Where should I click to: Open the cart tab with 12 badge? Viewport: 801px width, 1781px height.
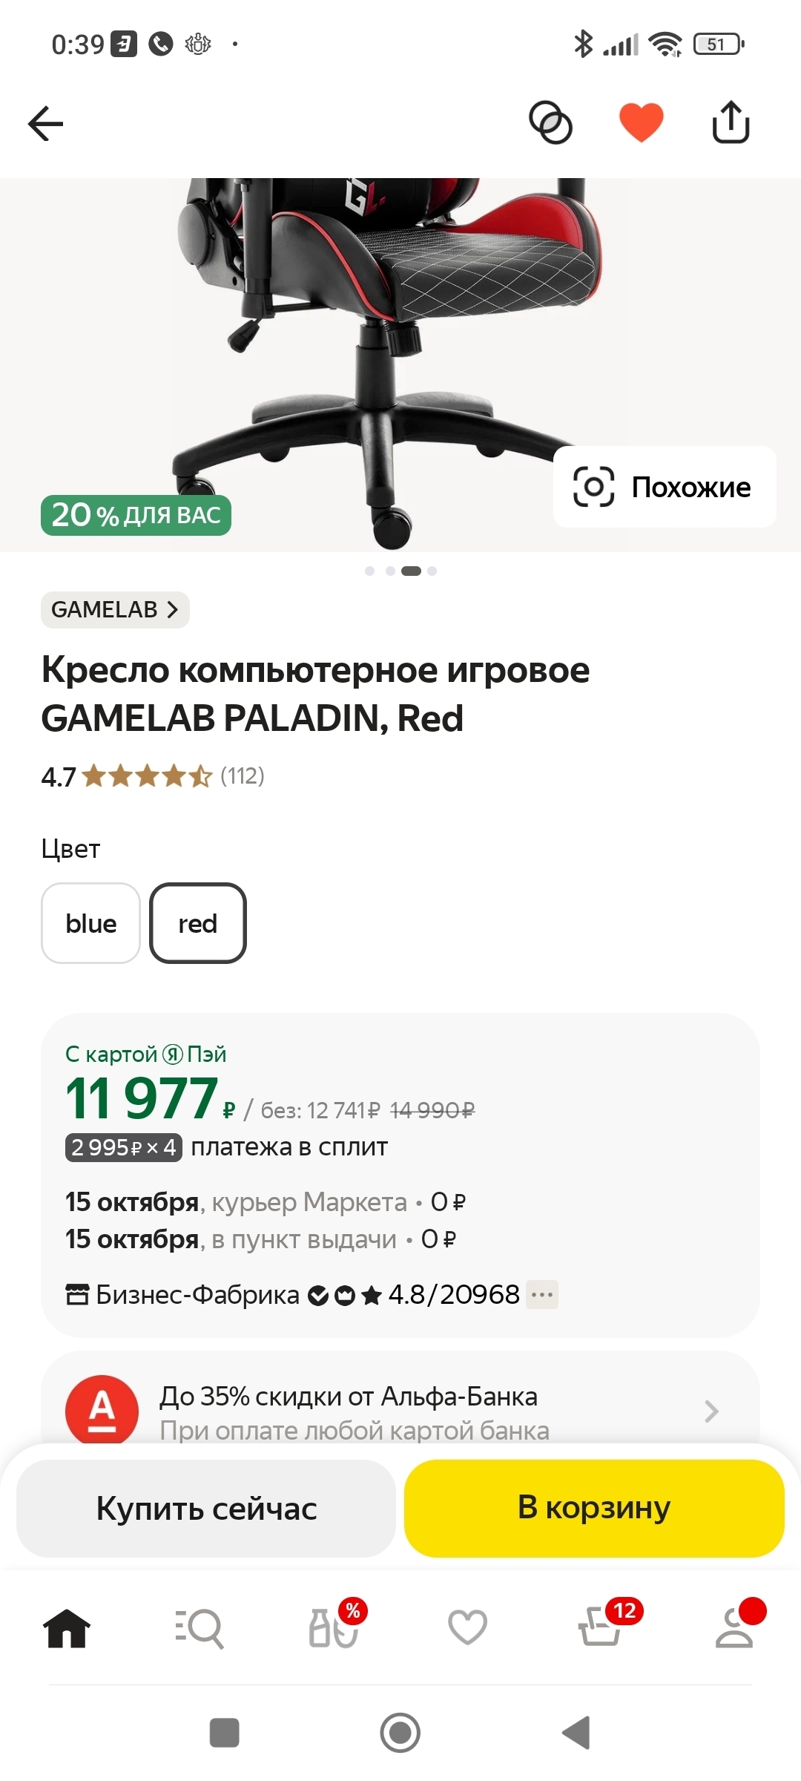click(x=601, y=1627)
